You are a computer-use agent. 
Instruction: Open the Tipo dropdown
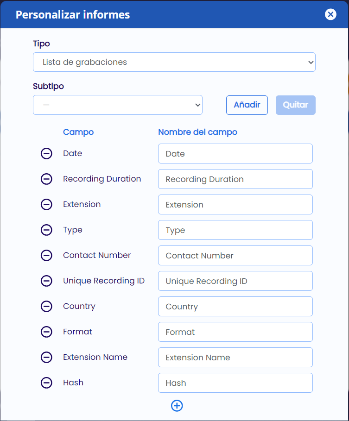tap(174, 62)
